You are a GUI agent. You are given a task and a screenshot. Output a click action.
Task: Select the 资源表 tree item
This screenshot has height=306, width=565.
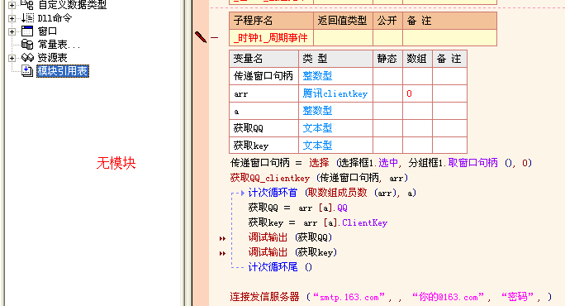pyautogui.click(x=53, y=58)
